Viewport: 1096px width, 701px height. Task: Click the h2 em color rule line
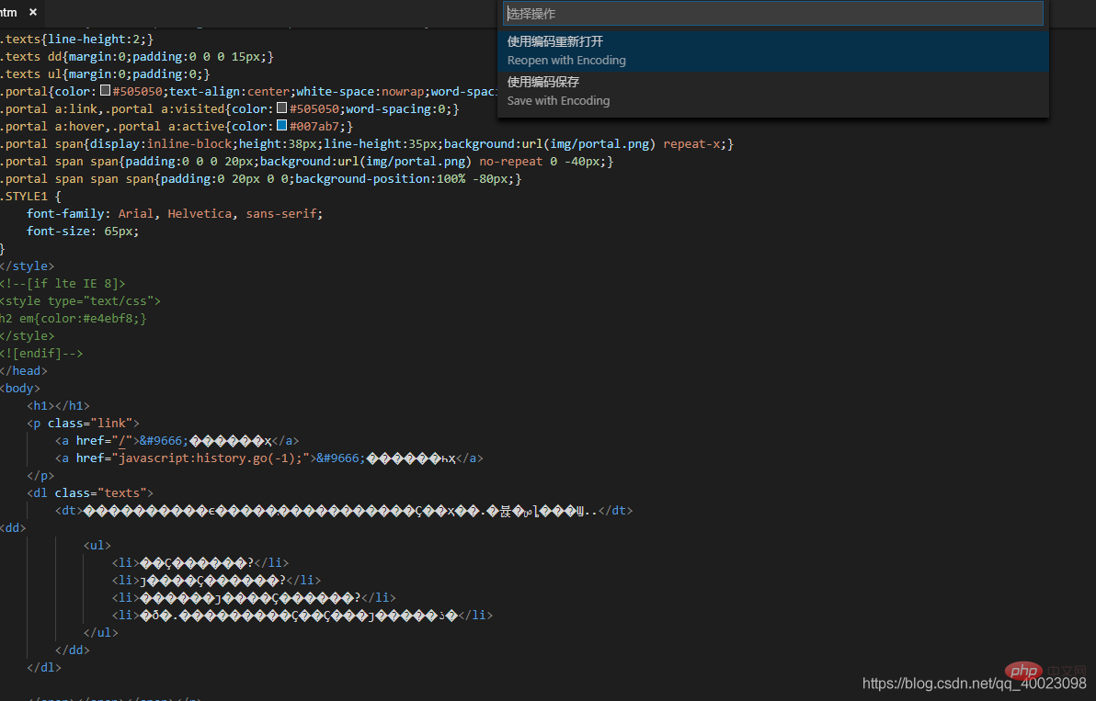tap(74, 318)
